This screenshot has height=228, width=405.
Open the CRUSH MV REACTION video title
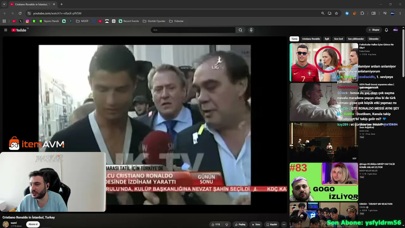point(376,204)
